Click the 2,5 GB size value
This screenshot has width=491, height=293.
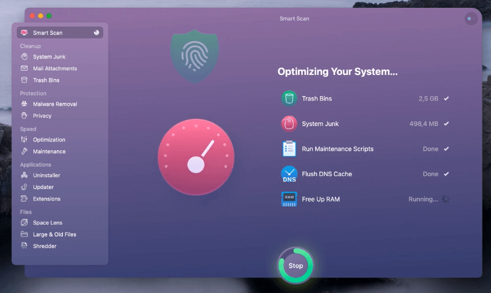pyautogui.click(x=428, y=99)
